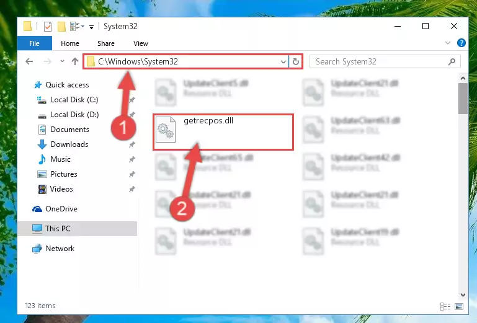The height and width of the screenshot is (323, 477).
Task: Click the pin icon next to Music
Action: coord(132,159)
